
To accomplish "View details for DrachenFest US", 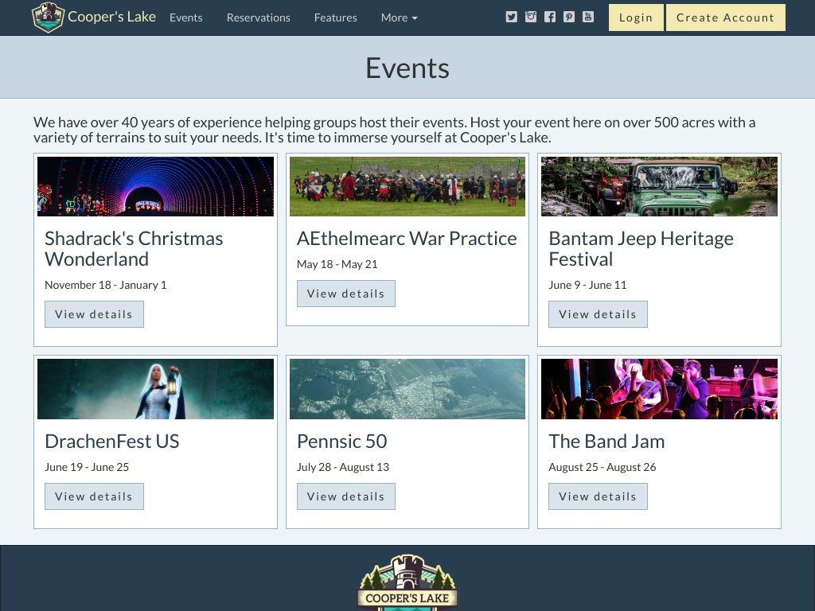I will coord(94,496).
